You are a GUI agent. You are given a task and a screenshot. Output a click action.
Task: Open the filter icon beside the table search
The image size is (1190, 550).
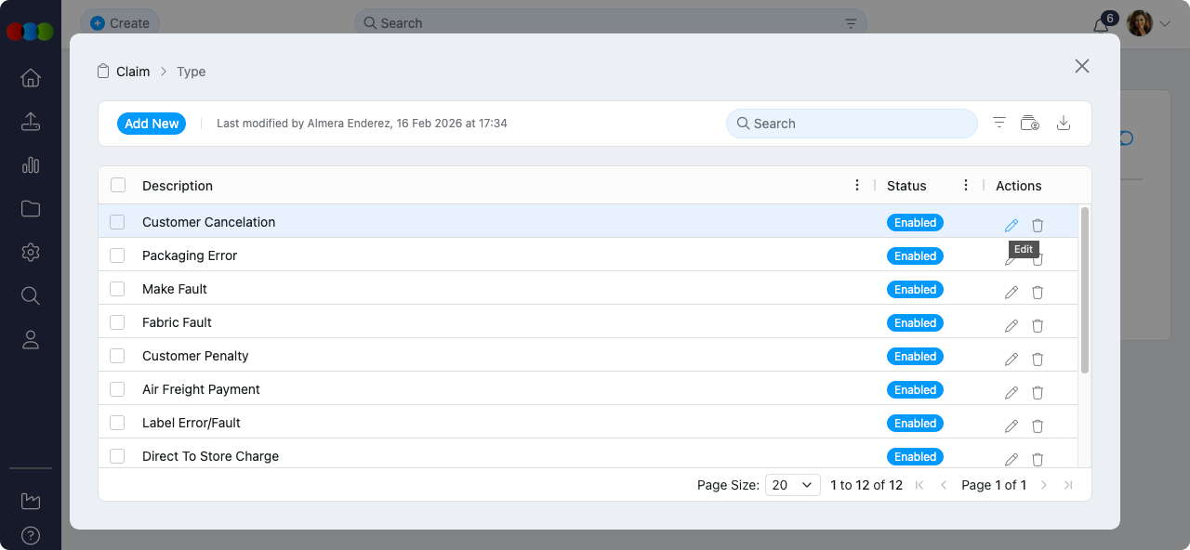point(999,124)
